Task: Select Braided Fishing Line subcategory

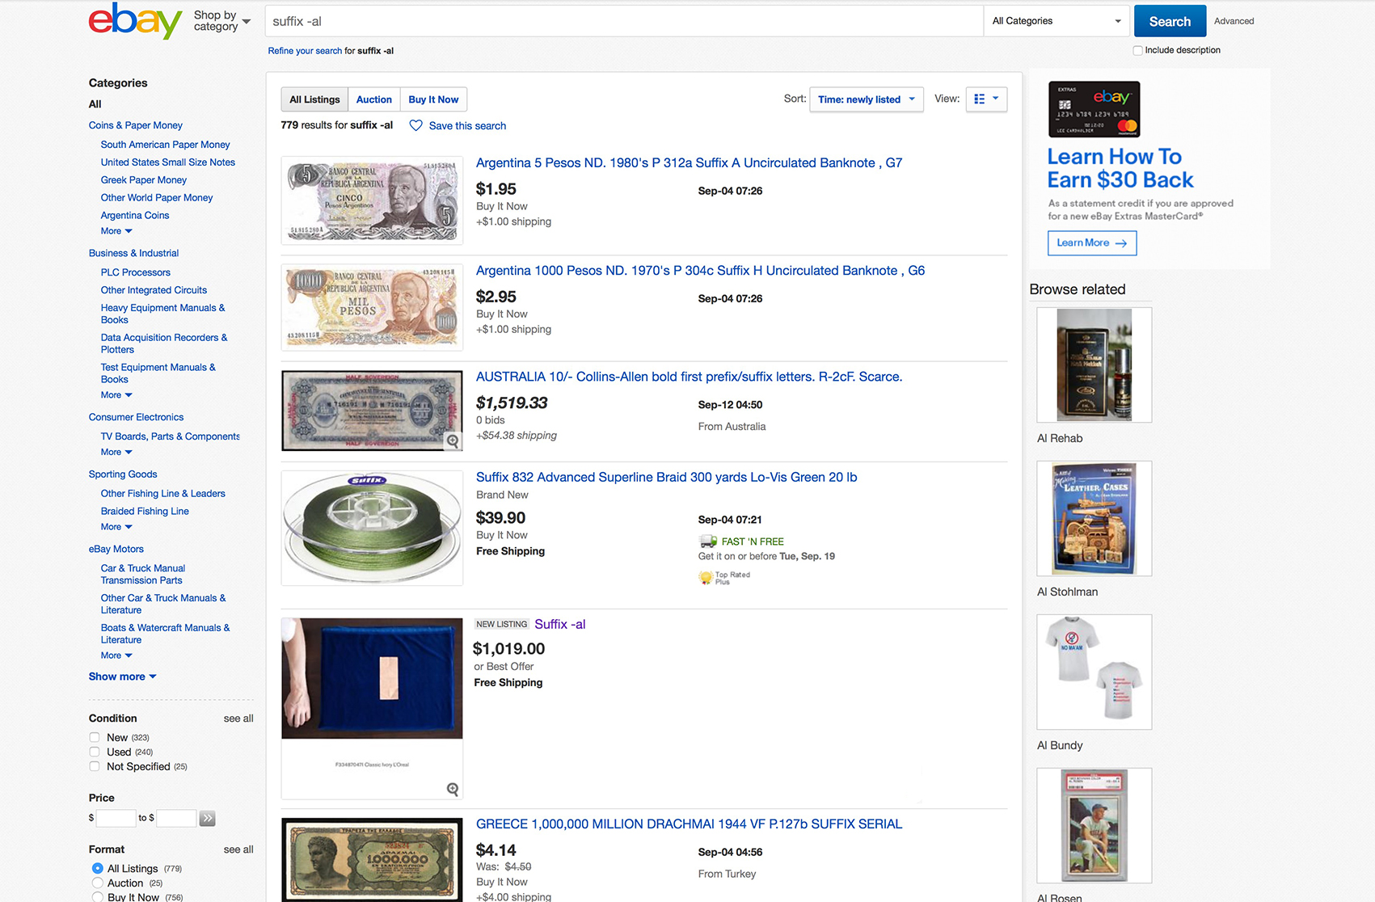Action: tap(145, 511)
